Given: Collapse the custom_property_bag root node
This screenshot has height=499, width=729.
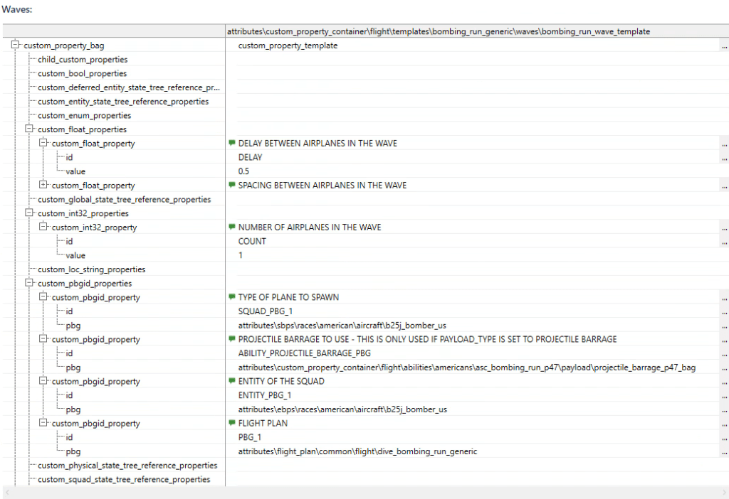Looking at the screenshot, I should [16, 45].
